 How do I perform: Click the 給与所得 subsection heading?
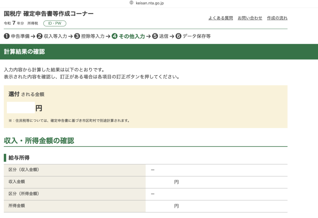point(19,158)
